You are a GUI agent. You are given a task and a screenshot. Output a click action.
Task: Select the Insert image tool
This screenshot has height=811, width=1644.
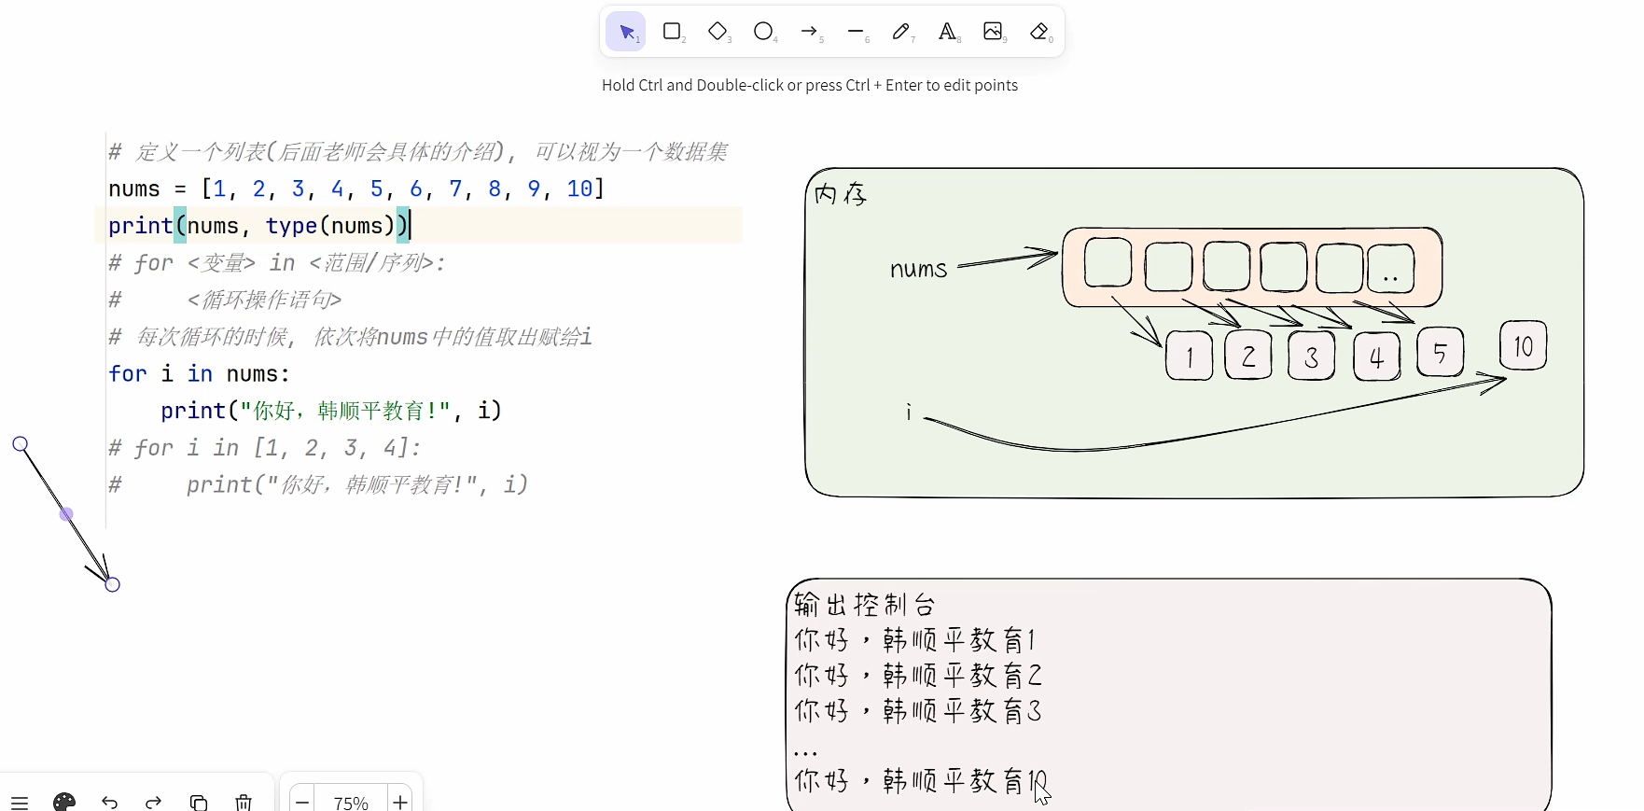(993, 32)
